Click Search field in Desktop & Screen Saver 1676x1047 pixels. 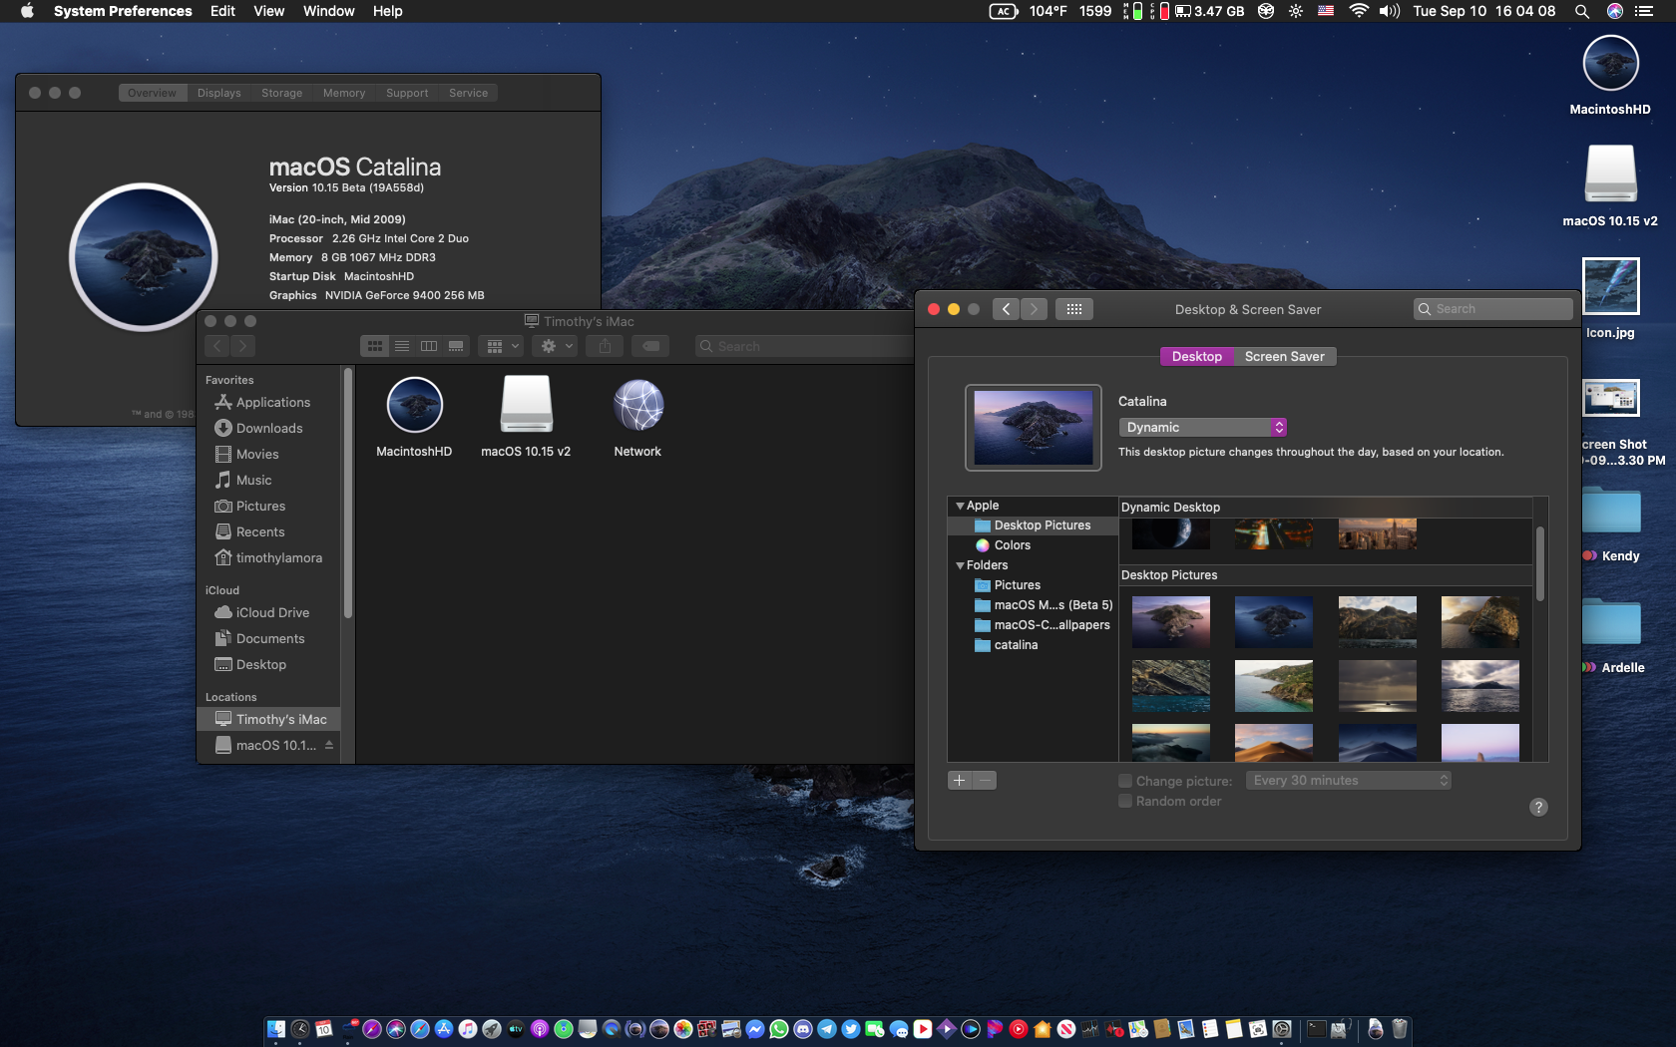[x=1492, y=309]
